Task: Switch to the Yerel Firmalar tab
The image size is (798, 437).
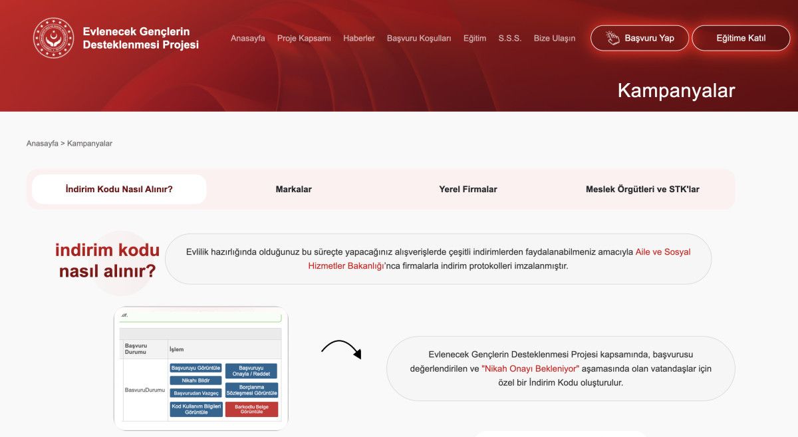Action: click(468, 189)
